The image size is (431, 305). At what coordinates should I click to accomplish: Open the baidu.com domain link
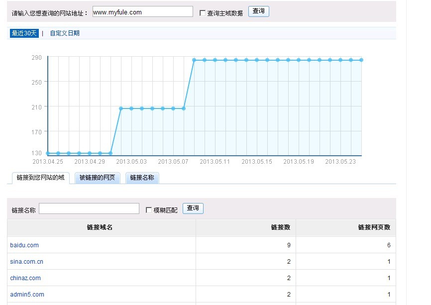(x=24, y=245)
